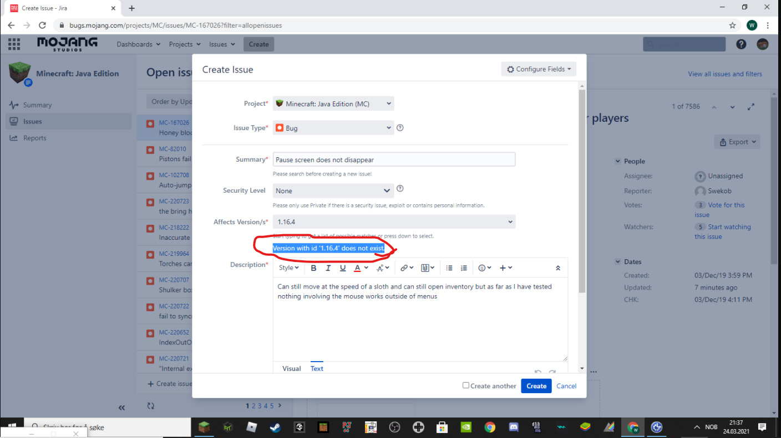Insert a bullet list in description
781x438 pixels.
click(449, 268)
